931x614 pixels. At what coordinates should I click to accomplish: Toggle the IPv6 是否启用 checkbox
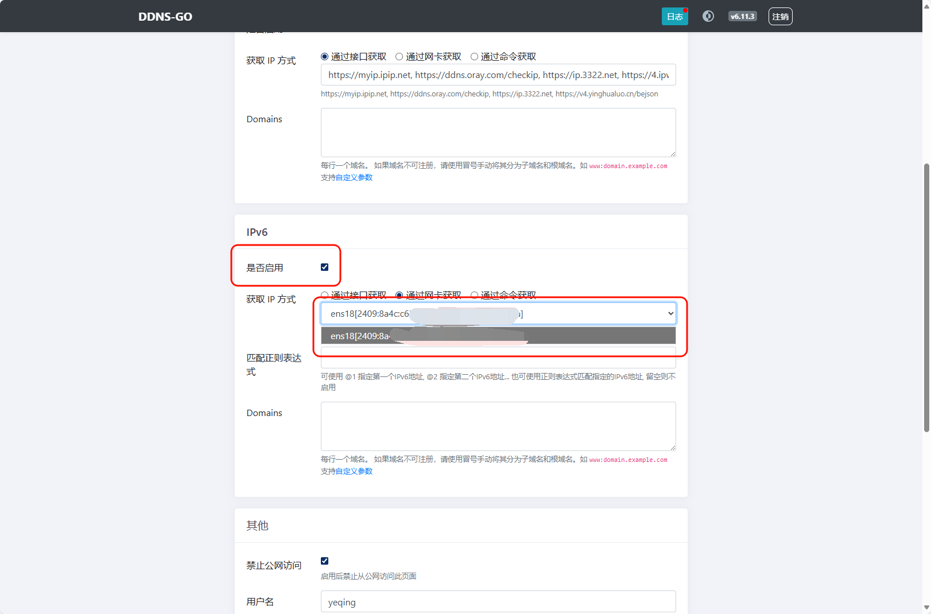click(x=325, y=267)
